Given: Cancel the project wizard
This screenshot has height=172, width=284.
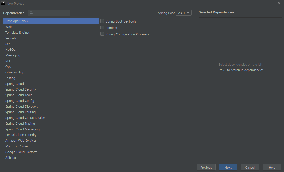Looking at the screenshot, I should (x=250, y=167).
